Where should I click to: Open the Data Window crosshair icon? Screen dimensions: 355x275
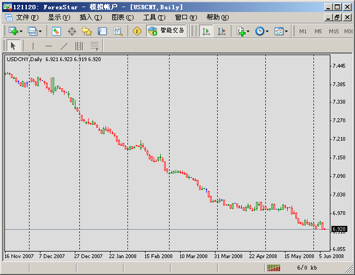point(72,31)
